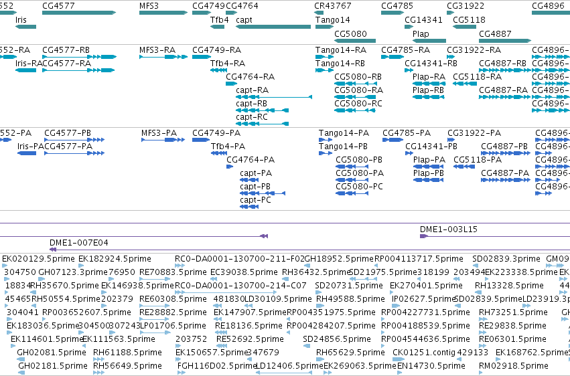Click the DME1-003L15 BAC clone label

point(449,229)
